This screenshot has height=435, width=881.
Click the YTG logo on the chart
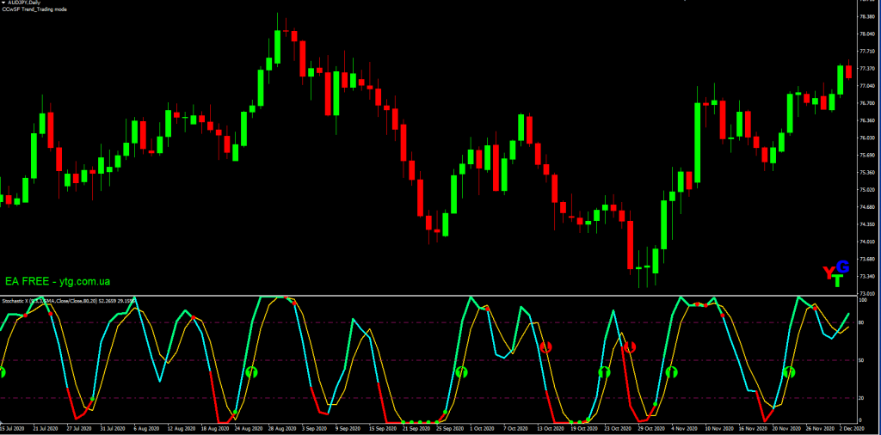(x=835, y=273)
